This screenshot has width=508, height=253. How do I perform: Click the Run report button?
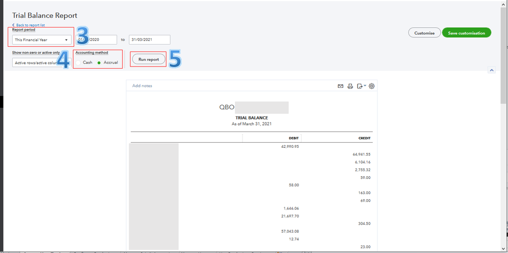click(148, 59)
